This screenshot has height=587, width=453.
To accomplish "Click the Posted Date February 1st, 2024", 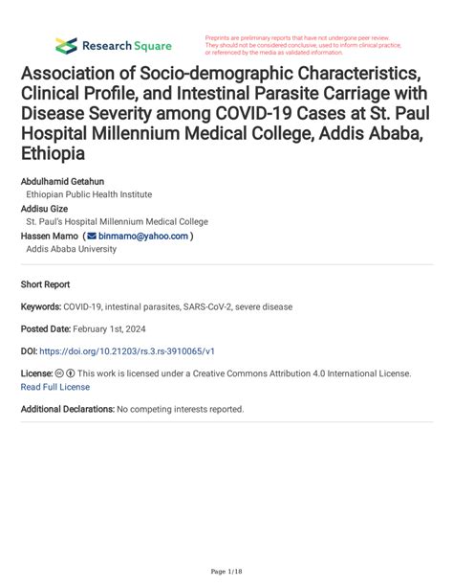I will click(x=83, y=329).
